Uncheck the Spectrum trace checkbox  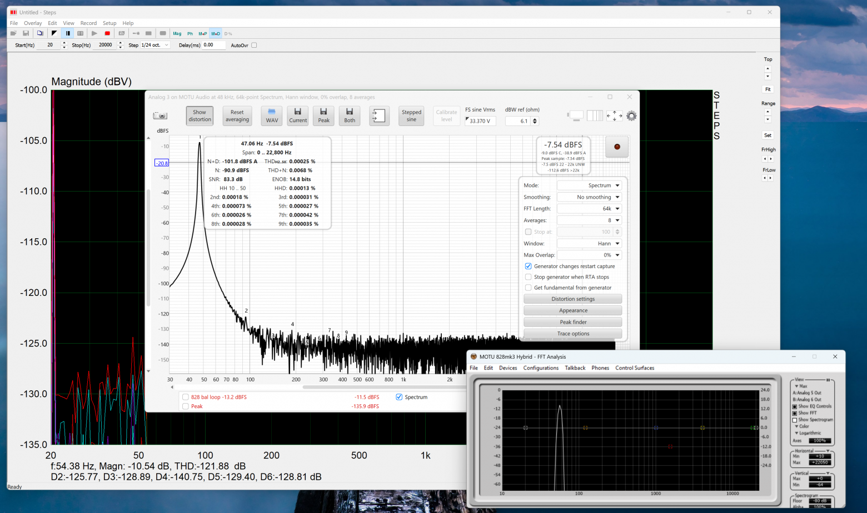click(399, 397)
